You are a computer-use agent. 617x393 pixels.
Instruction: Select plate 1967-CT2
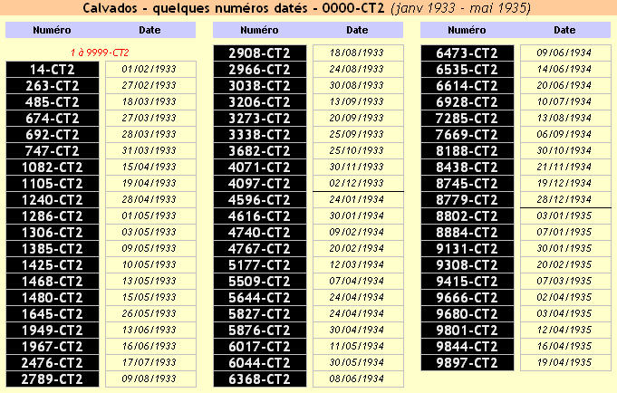[53, 347]
